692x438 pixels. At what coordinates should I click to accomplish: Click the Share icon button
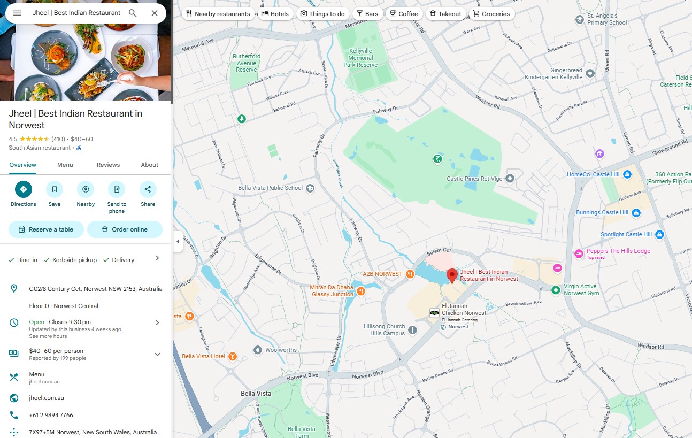(148, 189)
